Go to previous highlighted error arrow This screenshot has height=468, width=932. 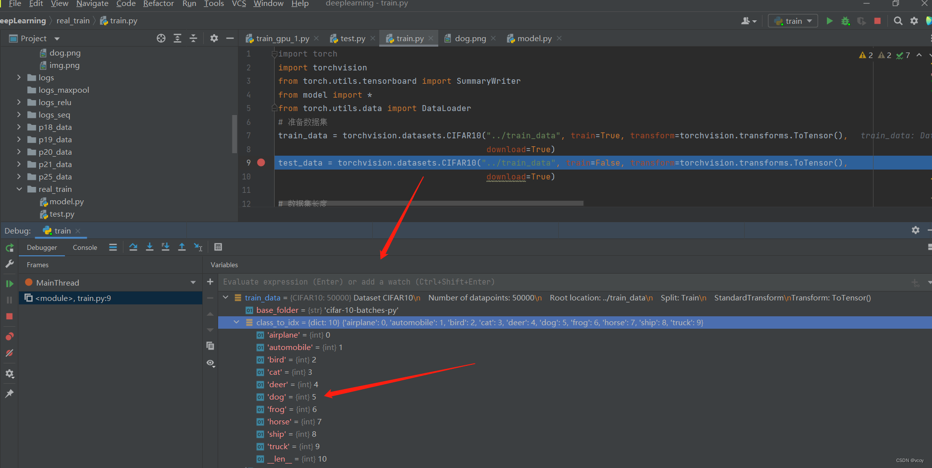tap(919, 55)
